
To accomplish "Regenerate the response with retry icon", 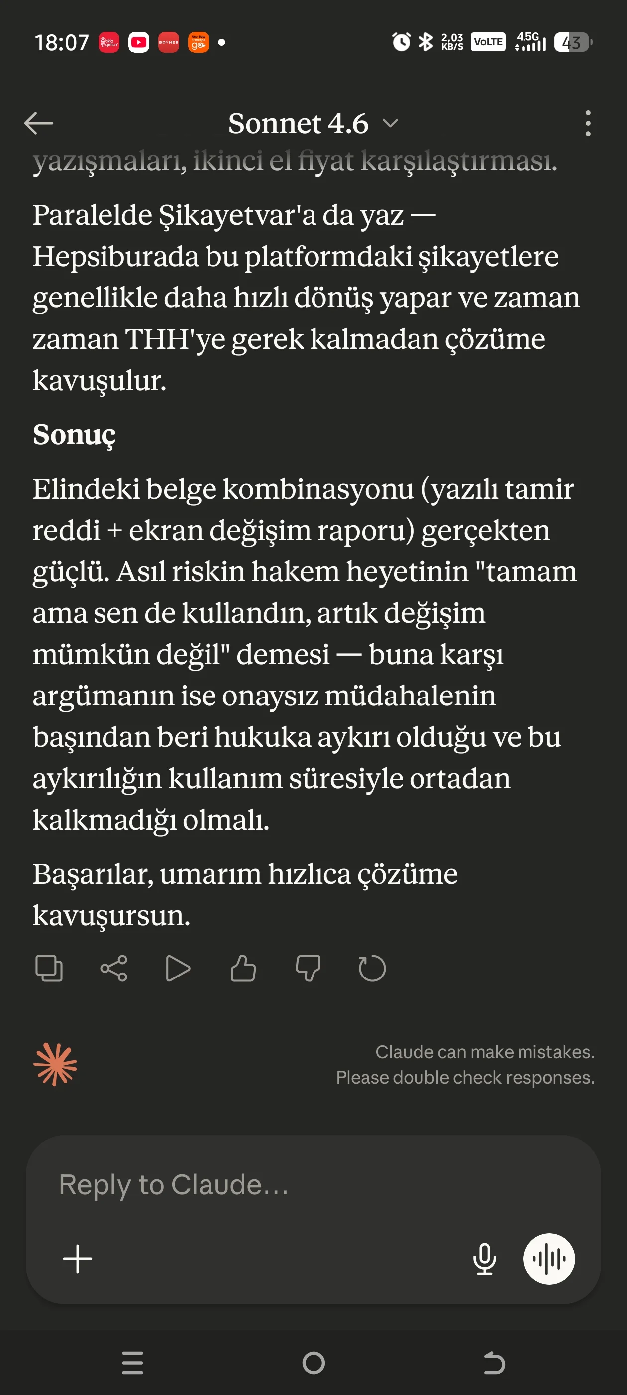I will coord(372,968).
